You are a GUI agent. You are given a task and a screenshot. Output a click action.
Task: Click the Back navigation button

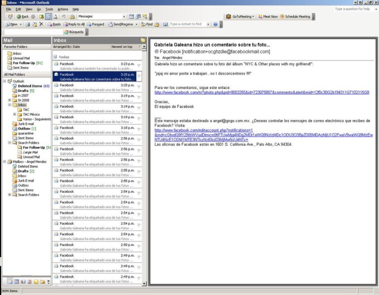[x=23, y=17]
